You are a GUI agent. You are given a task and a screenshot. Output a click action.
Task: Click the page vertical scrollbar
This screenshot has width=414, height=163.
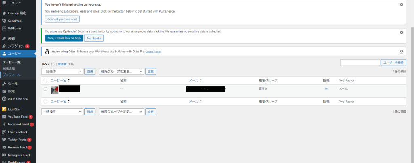tap(412, 95)
